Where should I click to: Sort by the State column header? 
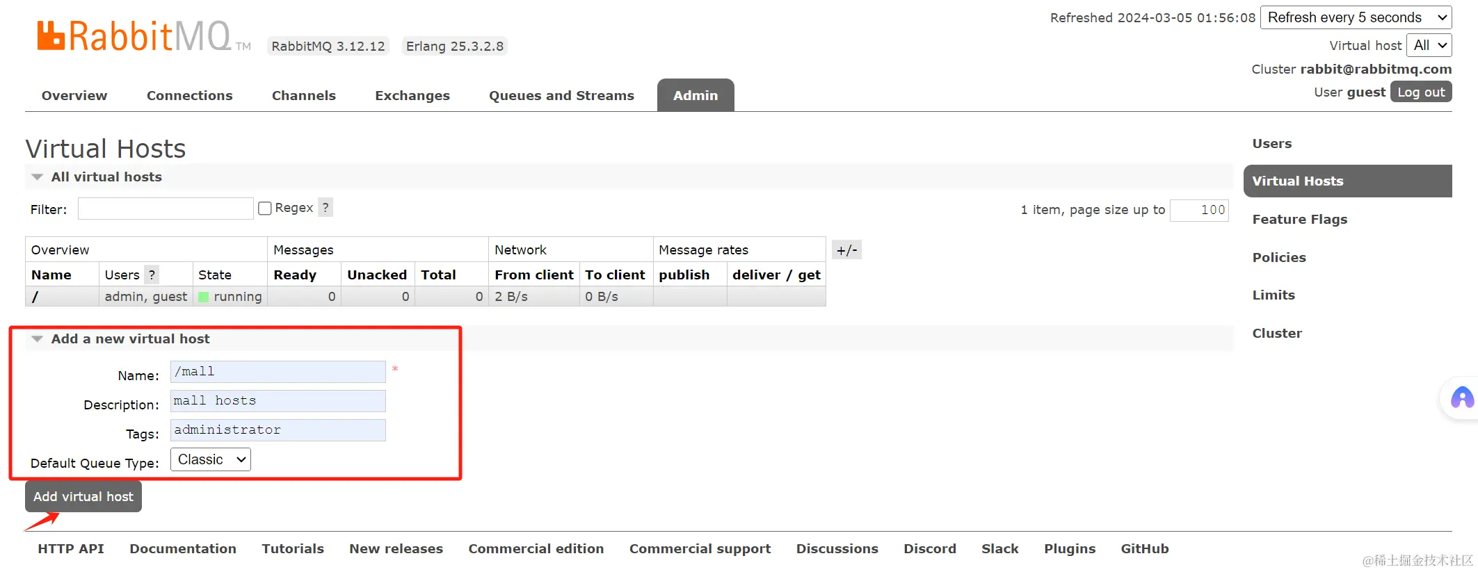coord(215,275)
